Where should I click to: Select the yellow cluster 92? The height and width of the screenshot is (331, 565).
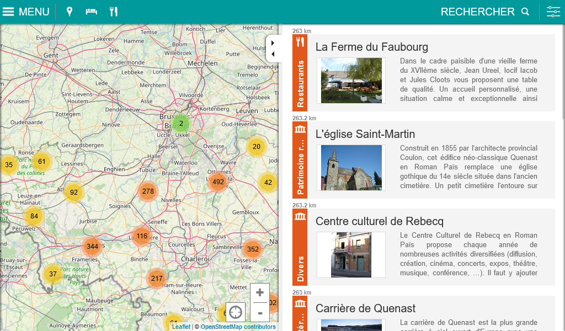coord(74,193)
